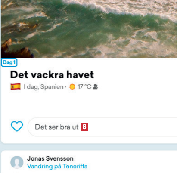Open the Vandring på Teneriffa trip link
This screenshot has height=173, width=177.
(x=57, y=166)
